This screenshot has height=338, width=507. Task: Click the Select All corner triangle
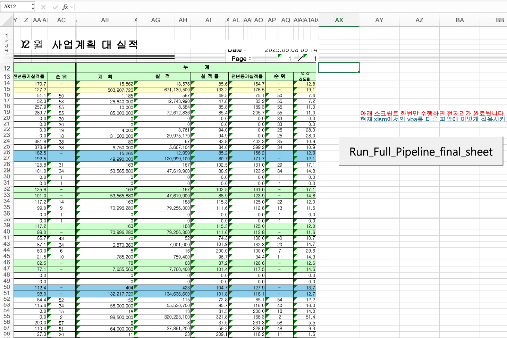click(x=7, y=20)
